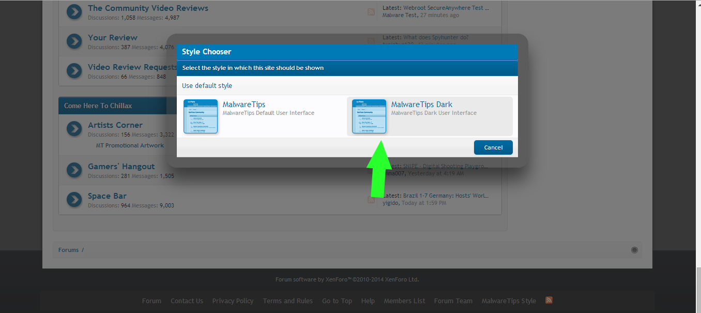Open The Community Video Reviews node icon
Screen dimensions: 701x313
74,11
